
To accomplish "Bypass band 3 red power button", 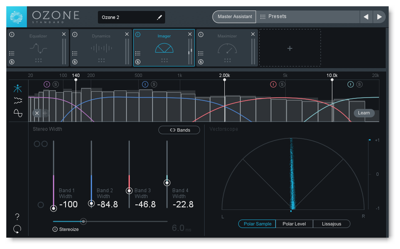I will 273,84.
